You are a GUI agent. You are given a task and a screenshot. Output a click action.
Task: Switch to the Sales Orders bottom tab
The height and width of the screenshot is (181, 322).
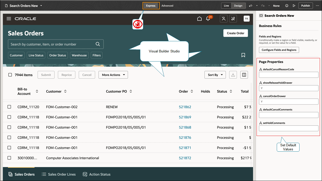21,174
